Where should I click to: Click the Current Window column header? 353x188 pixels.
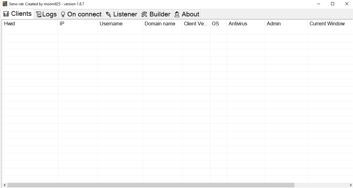(330, 24)
